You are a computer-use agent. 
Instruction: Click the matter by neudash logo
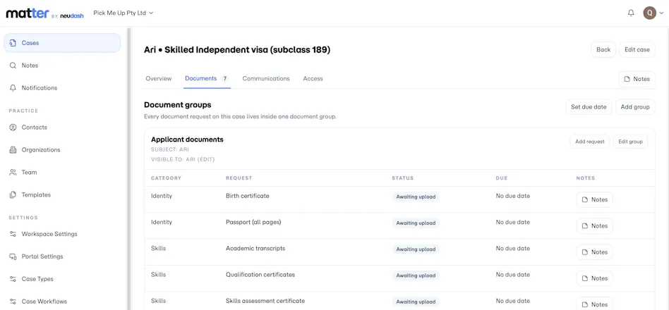point(44,13)
